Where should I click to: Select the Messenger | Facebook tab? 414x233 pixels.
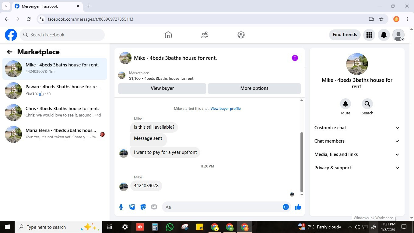(x=47, y=6)
